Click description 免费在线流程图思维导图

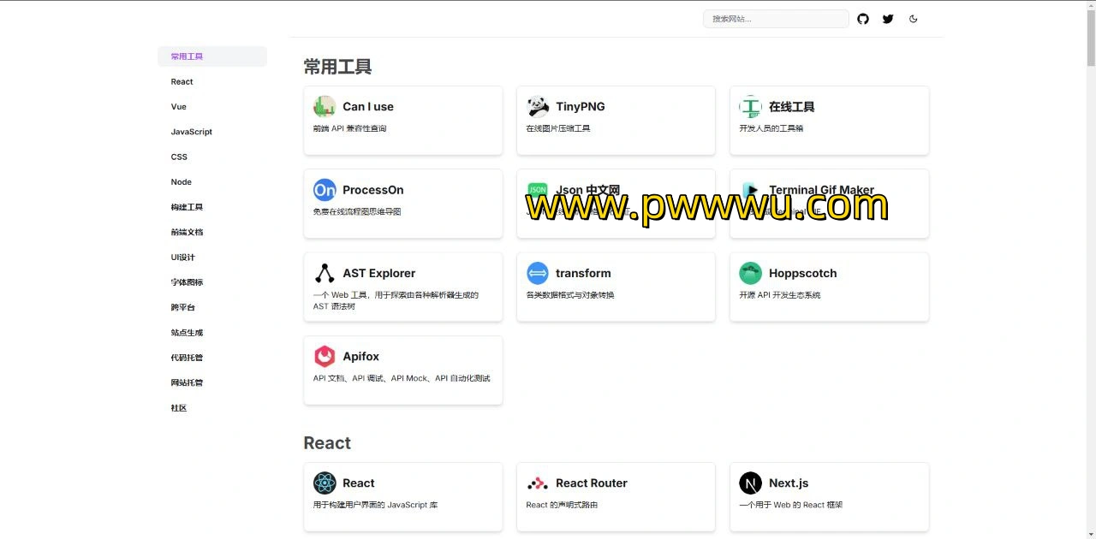(x=357, y=211)
